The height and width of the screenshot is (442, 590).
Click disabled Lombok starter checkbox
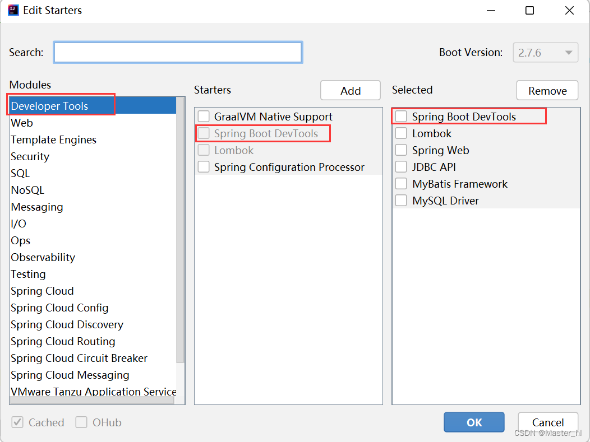(x=204, y=150)
